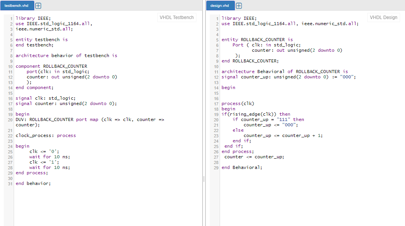Screen dimensions: 405x226
Task: Click the add-new-file plus icon beside design.vhd
Action: coord(238,6)
